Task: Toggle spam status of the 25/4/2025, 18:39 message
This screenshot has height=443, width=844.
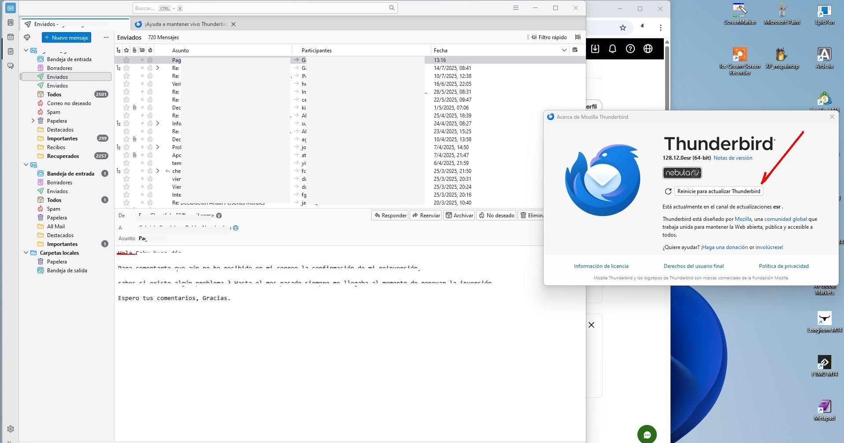Action: [x=150, y=116]
